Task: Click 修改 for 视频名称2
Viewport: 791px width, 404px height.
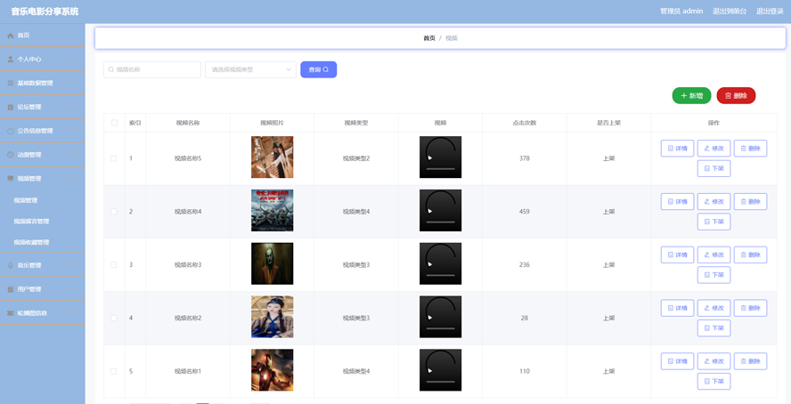Action: (714, 308)
